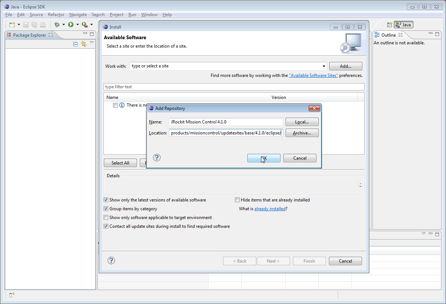The image size is (446, 304).
Task: Open the Available Software Sites link
Action: click(x=313, y=75)
